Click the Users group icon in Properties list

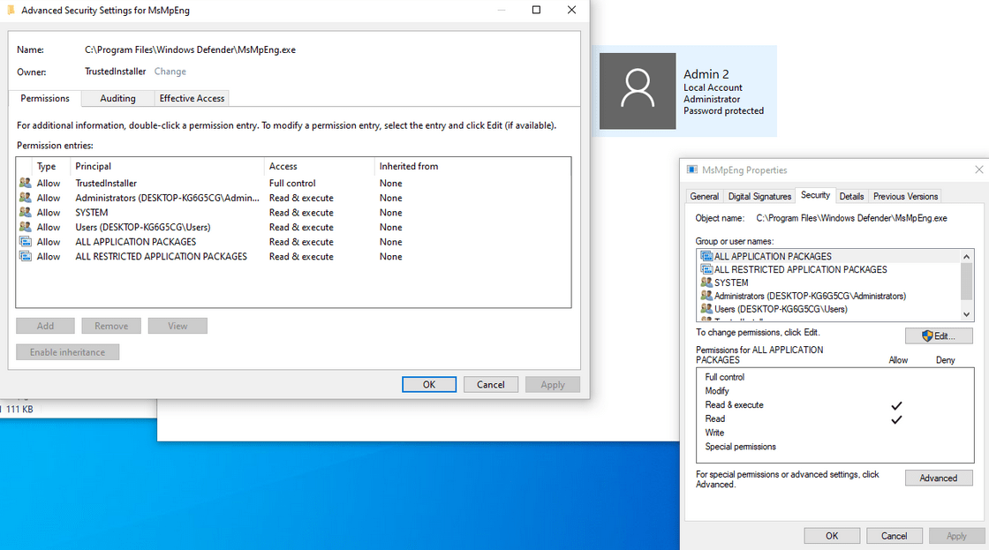(706, 309)
